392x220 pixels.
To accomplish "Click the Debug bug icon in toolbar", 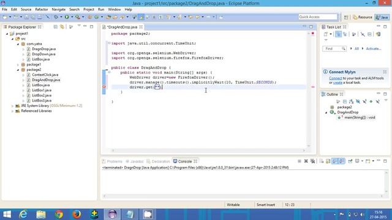I will tap(56, 17).
